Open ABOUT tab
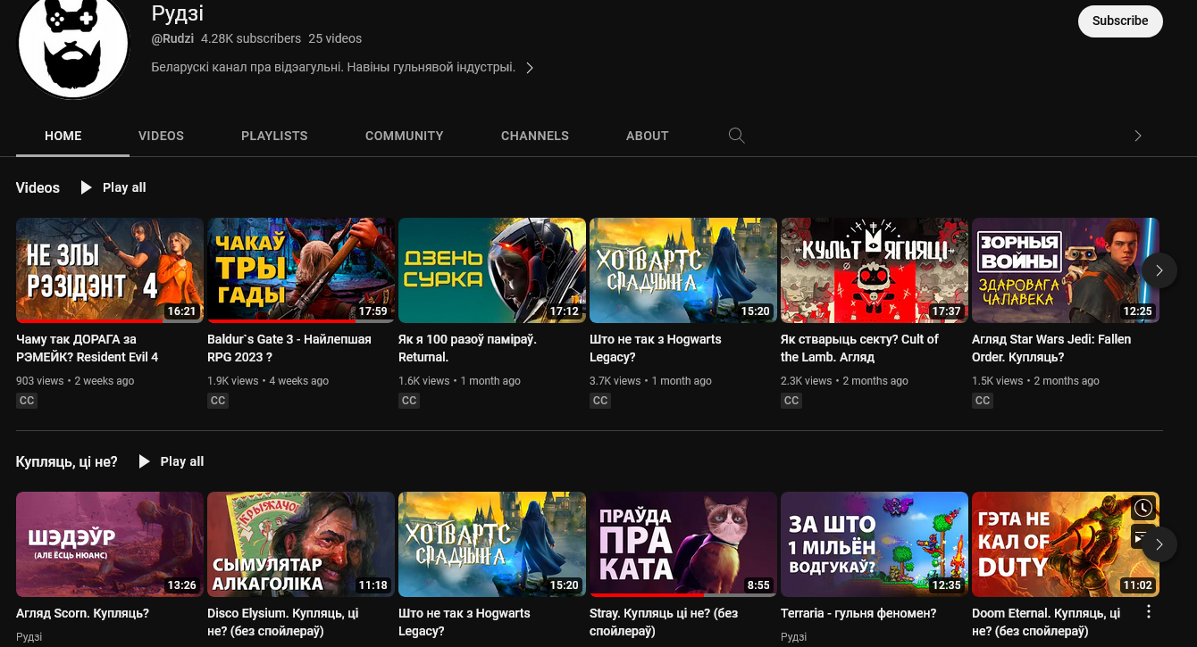Screen dimensions: 1197x647 (648, 136)
